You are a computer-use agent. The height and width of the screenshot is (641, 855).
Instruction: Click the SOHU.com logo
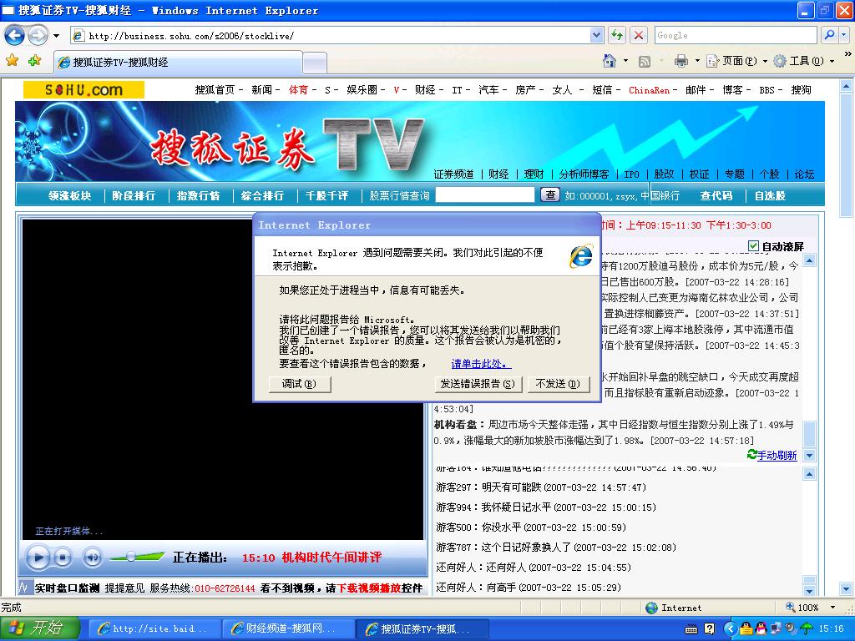click(83, 89)
